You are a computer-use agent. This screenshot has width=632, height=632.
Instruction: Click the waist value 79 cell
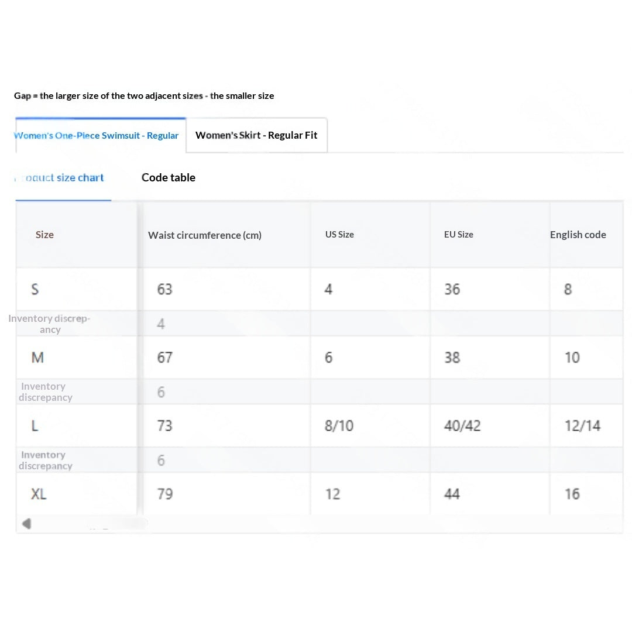[x=227, y=494]
